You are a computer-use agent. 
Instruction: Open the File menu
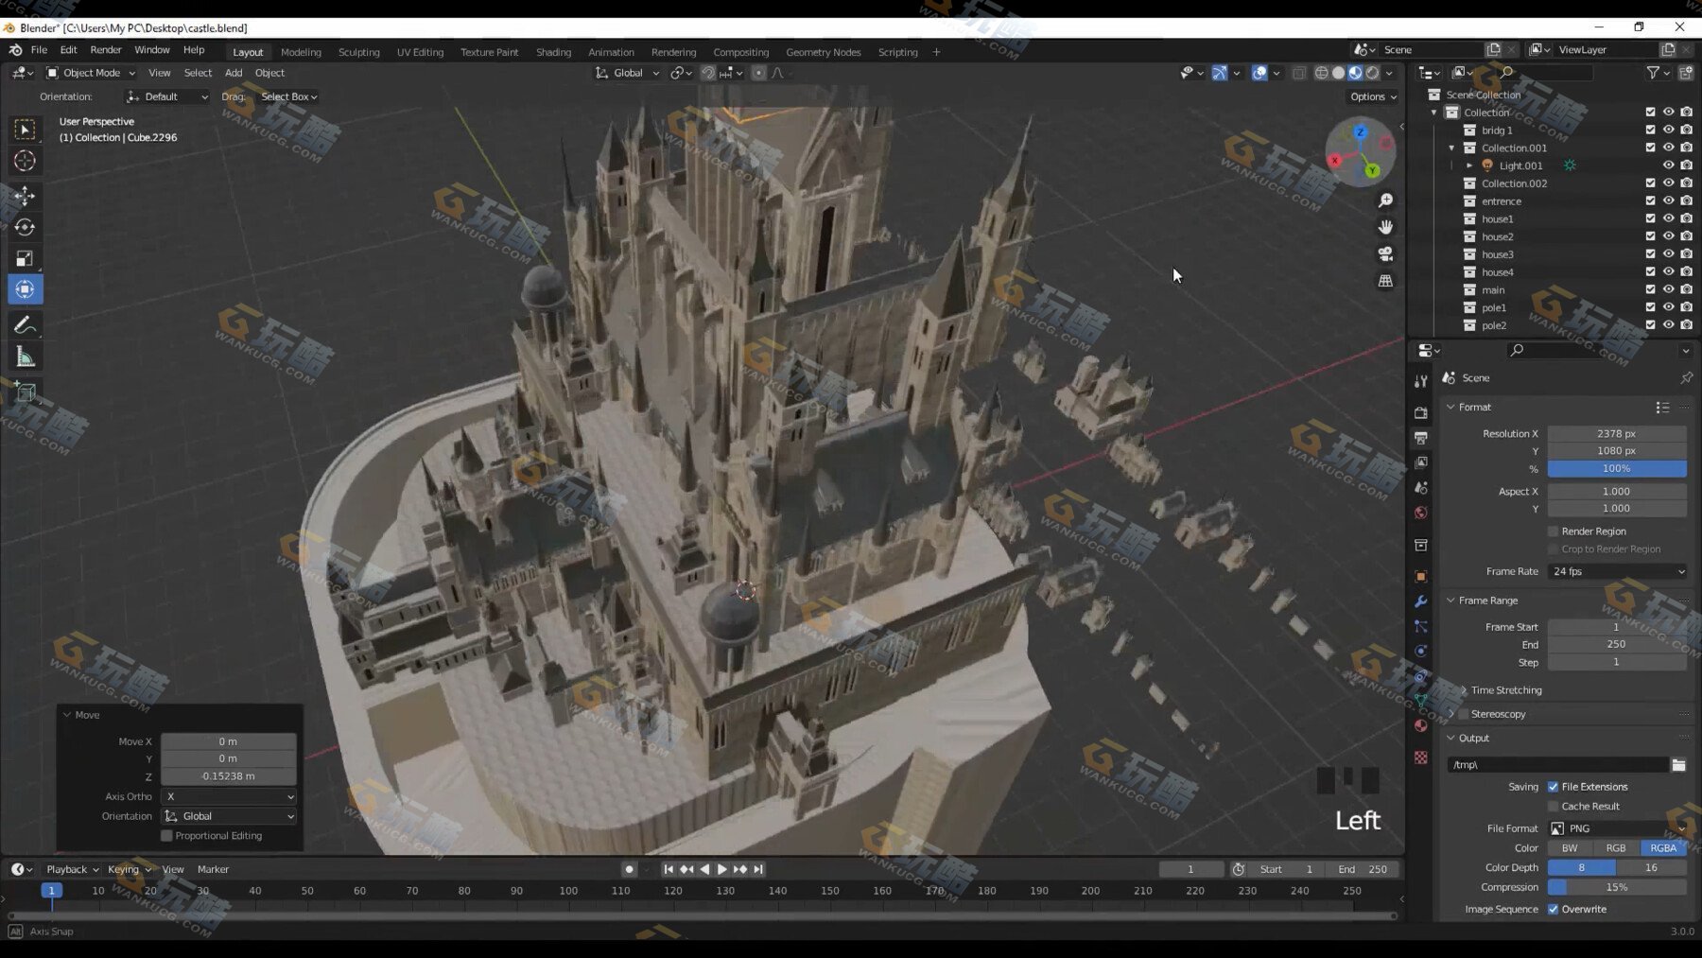coord(39,50)
